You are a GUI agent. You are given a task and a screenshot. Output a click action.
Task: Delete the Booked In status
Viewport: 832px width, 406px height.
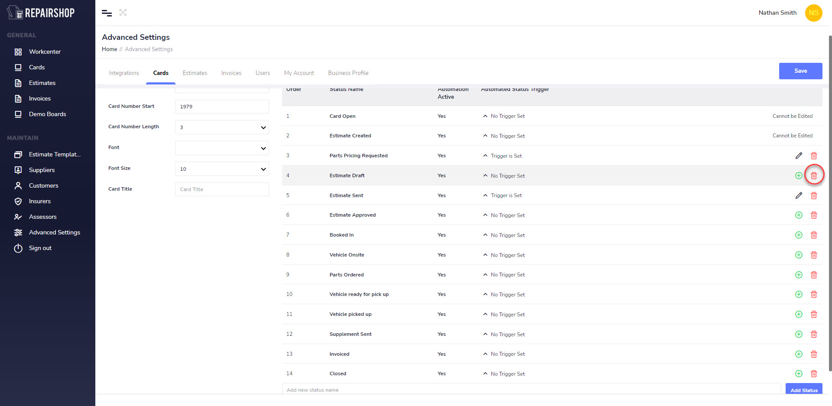click(814, 235)
